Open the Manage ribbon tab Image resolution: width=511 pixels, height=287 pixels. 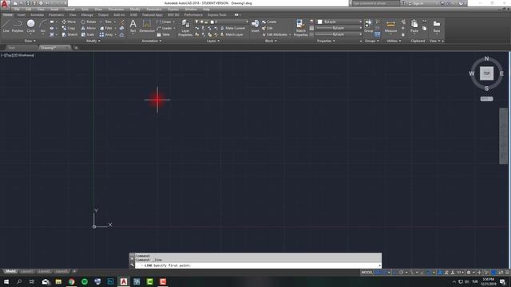click(87, 15)
